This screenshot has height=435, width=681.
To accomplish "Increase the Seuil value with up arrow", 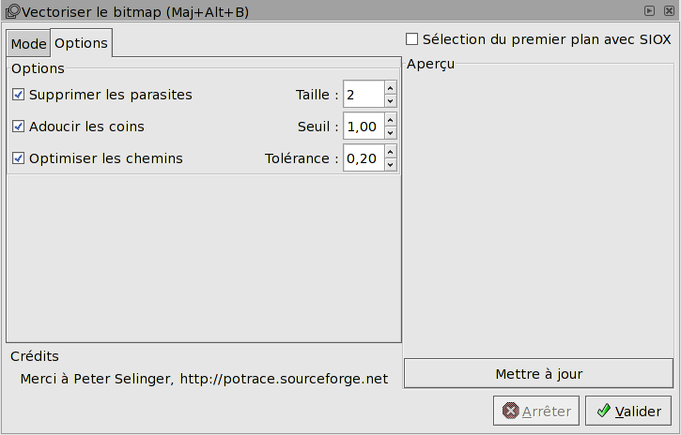I will click(x=391, y=119).
